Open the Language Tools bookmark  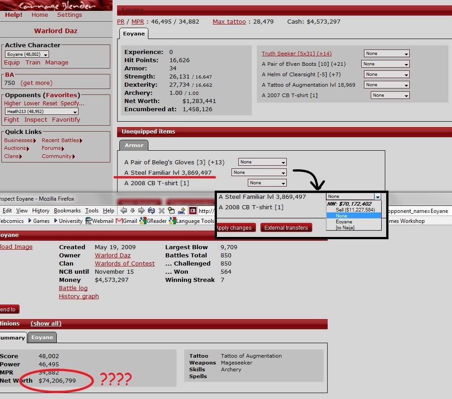[x=192, y=221]
